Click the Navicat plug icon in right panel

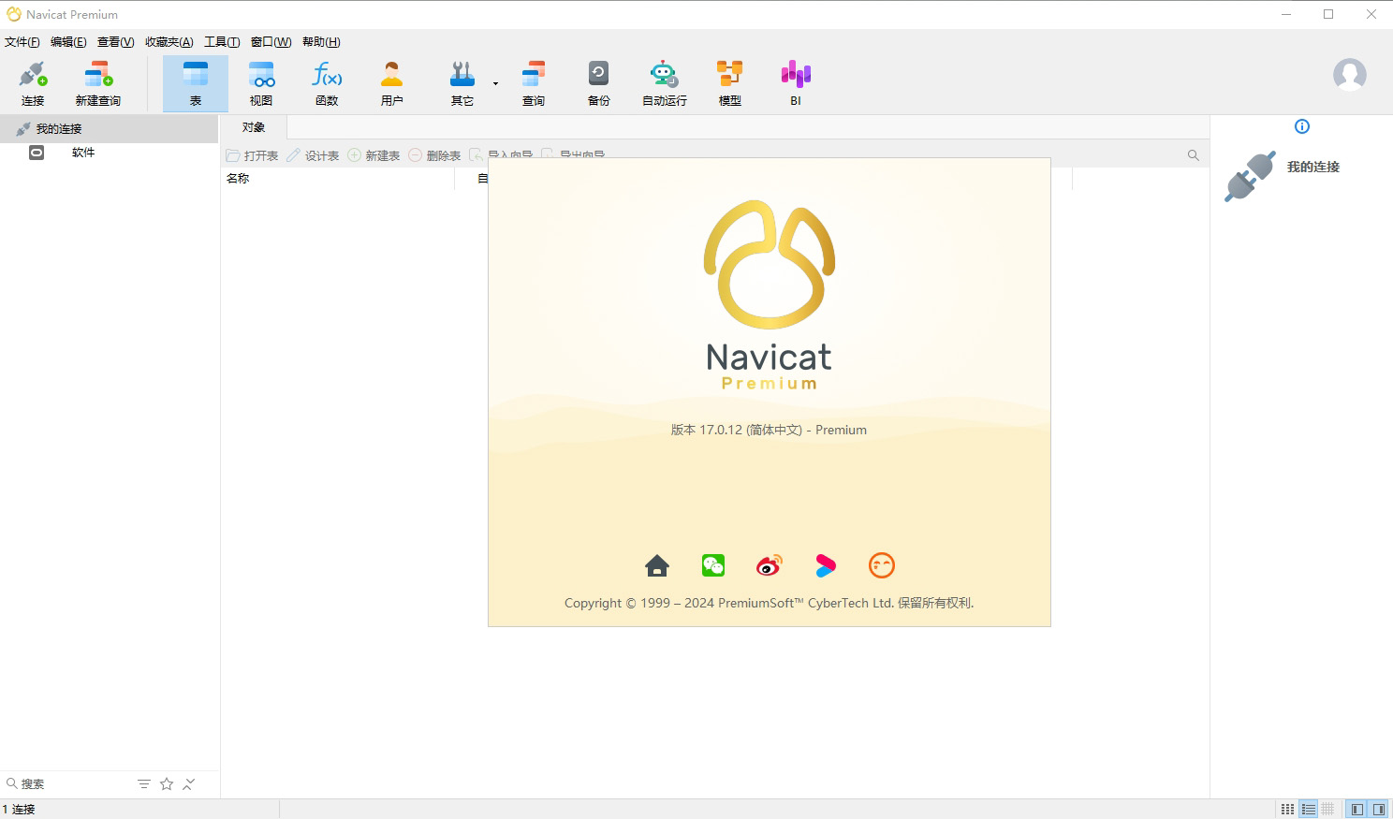(1250, 176)
